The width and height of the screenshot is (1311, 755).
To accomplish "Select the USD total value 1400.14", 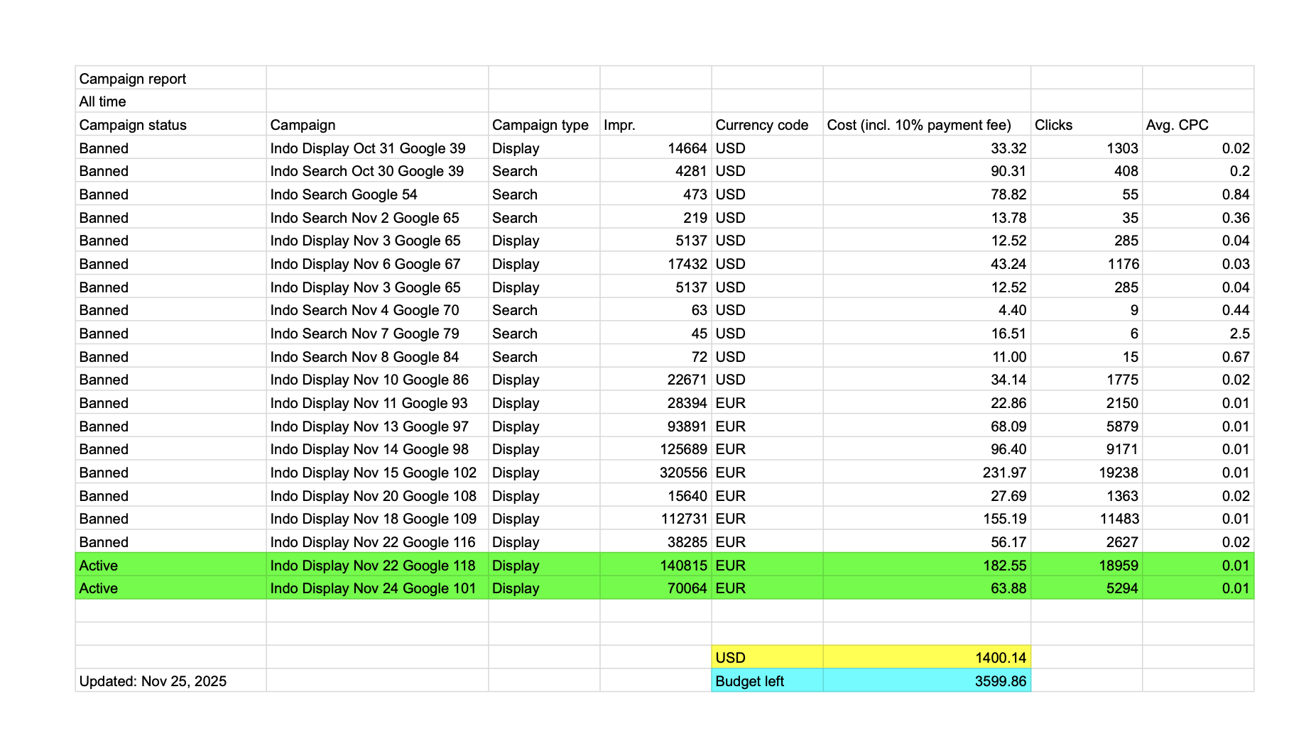I will (x=927, y=658).
